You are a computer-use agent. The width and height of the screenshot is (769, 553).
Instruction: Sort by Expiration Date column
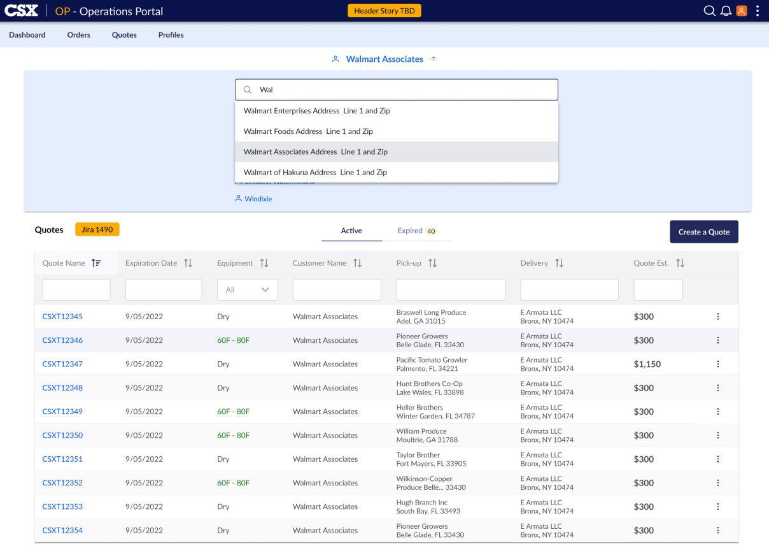tap(188, 263)
